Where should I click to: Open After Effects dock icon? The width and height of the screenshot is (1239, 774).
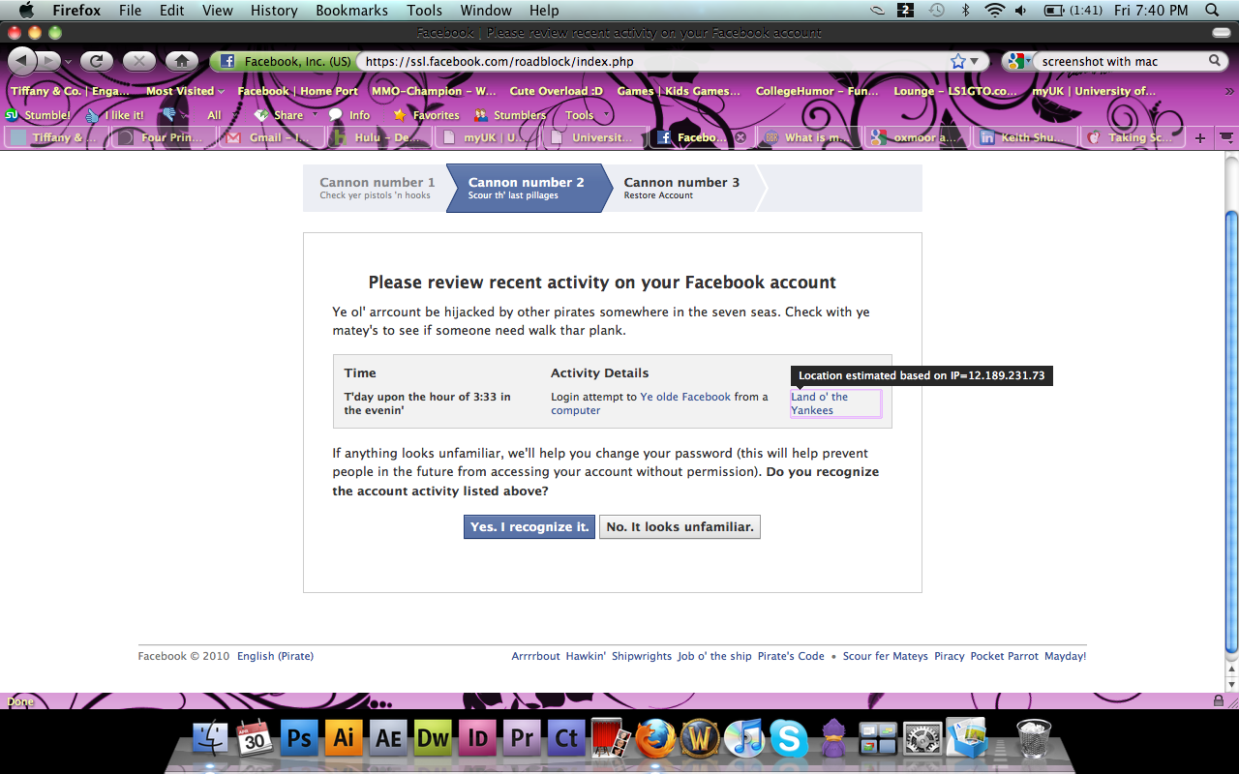388,739
